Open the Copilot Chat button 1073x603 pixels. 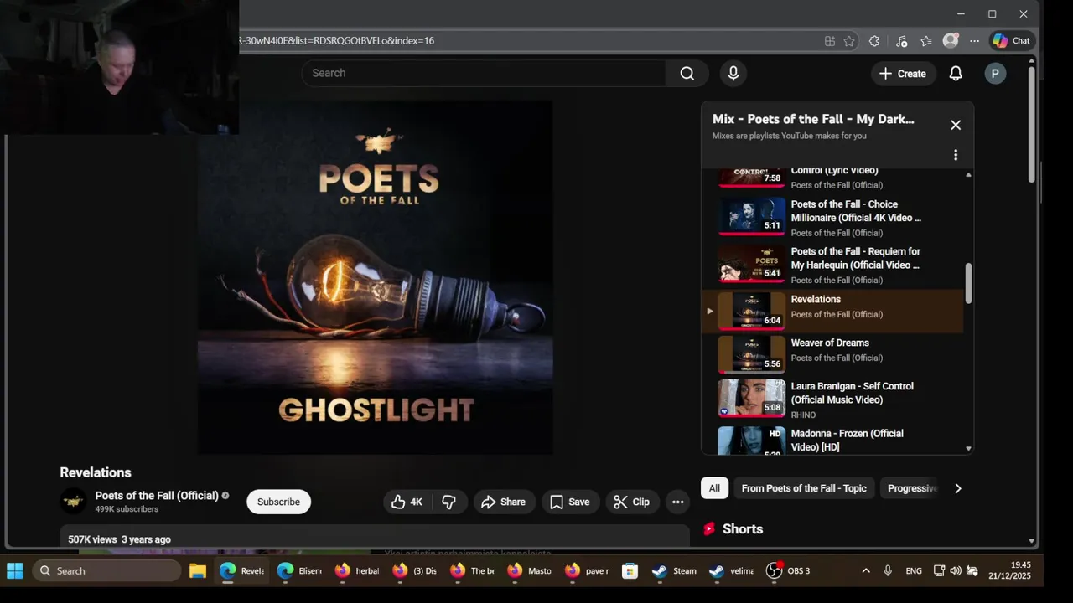click(1012, 40)
